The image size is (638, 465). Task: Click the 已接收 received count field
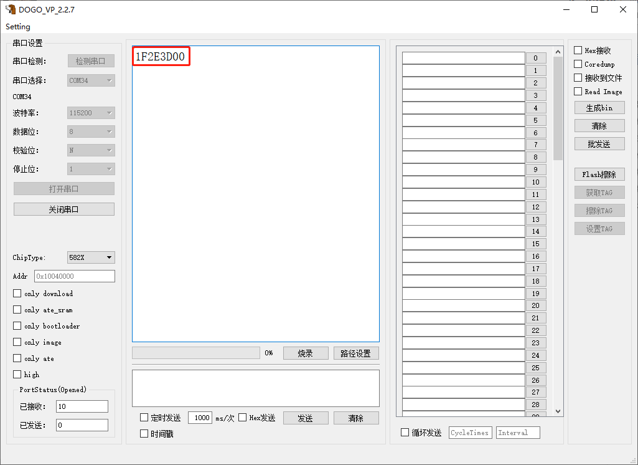[x=82, y=406]
